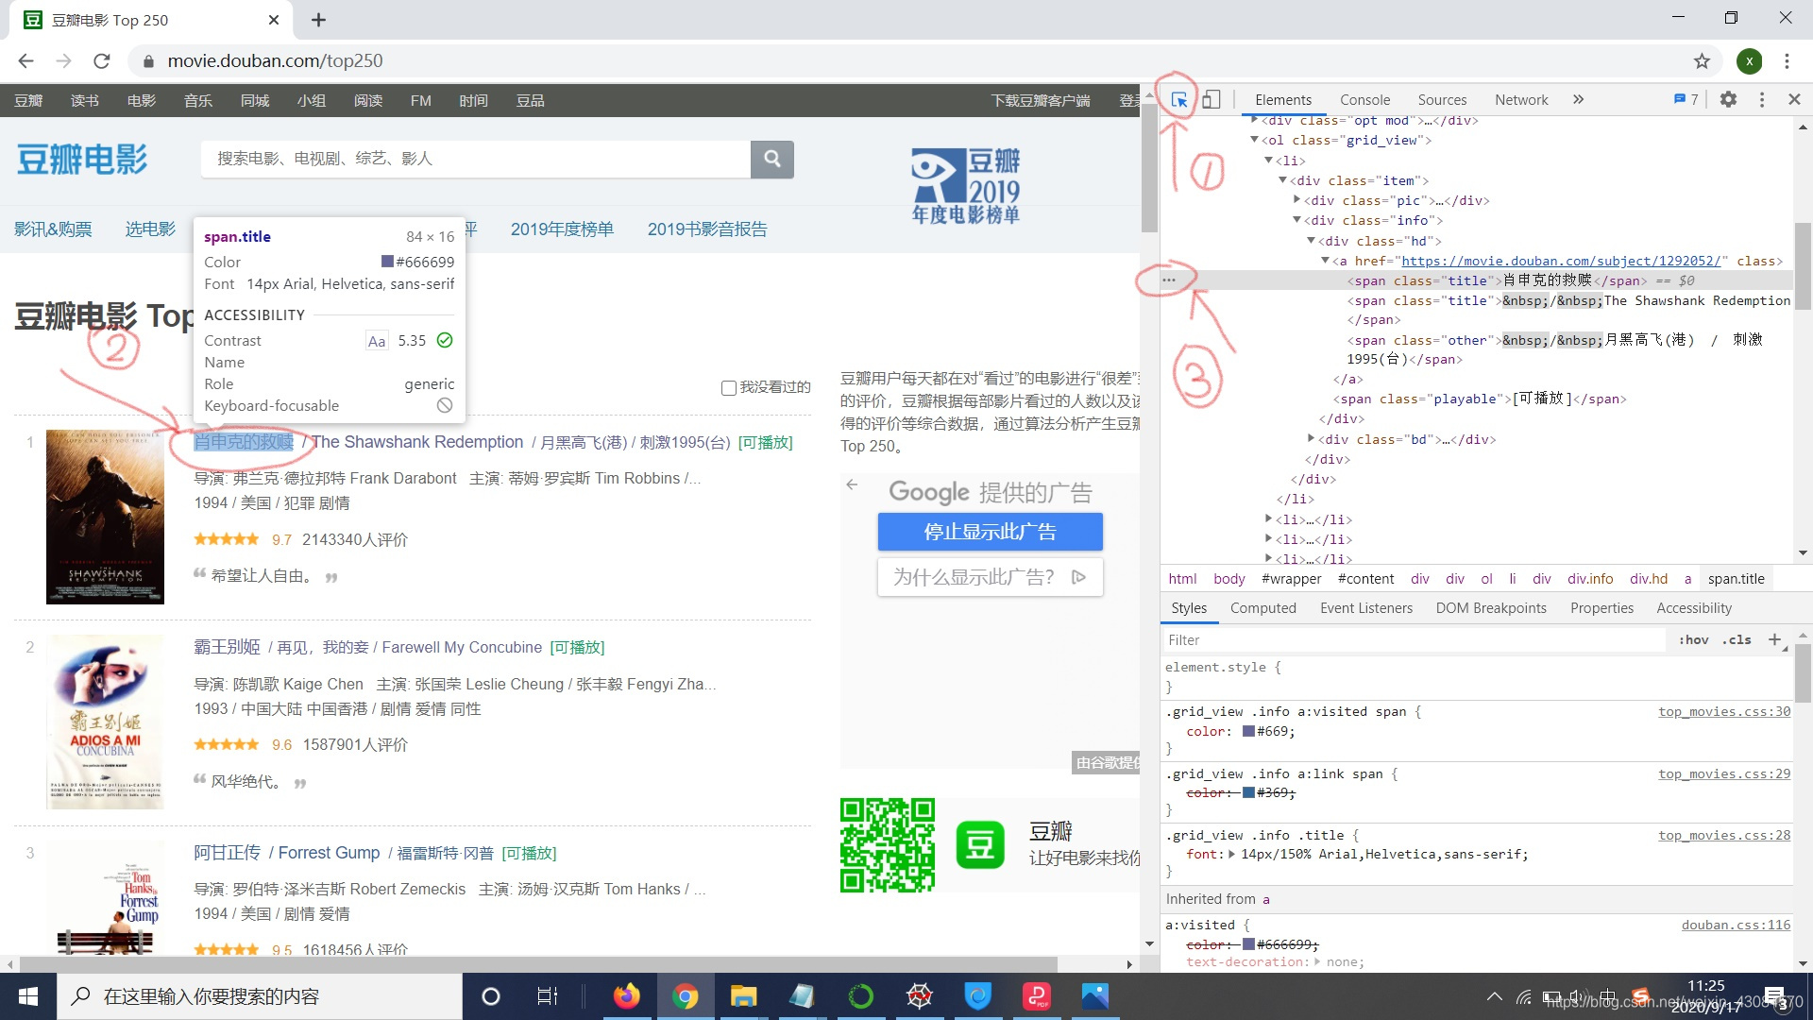The height and width of the screenshot is (1020, 1813).
Task: Click the #669 color swatch
Action: coord(1248,731)
